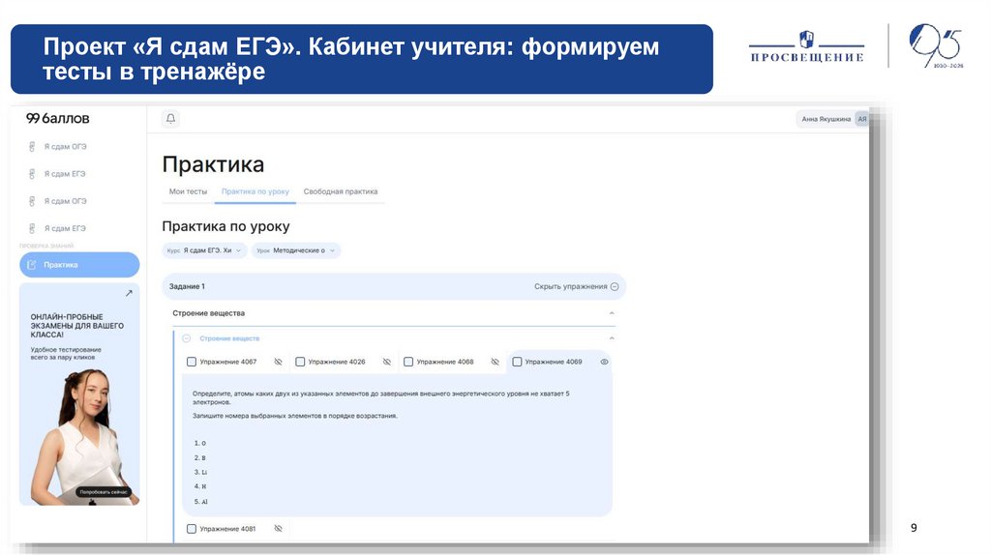This screenshot has width=991, height=555.
Task: Select the Практика по уроку tab
Action: coord(255,191)
